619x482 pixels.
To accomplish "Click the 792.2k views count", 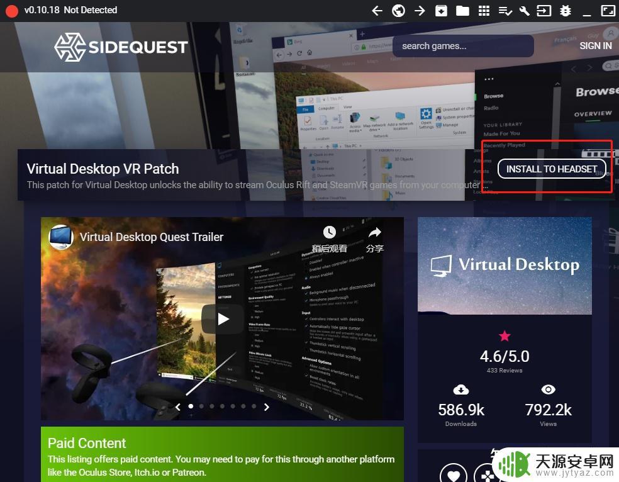I will coord(549,410).
